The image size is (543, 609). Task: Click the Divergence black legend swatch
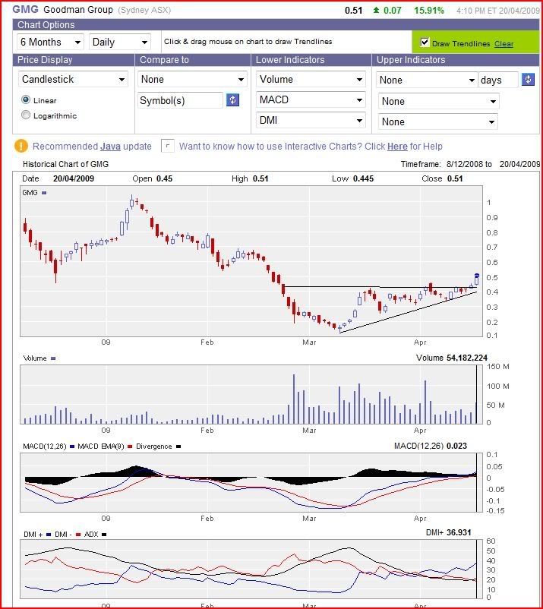(x=178, y=446)
